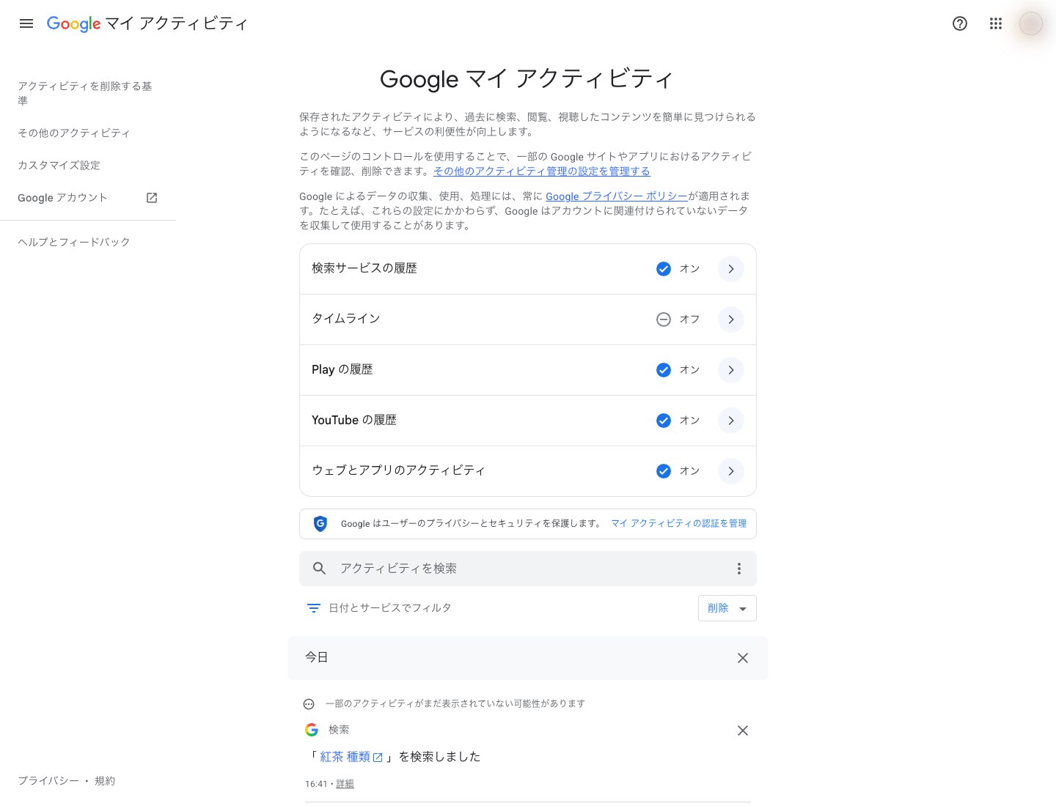Image resolution: width=1056 pixels, height=806 pixels.
Task: Toggle Play の履歴 オン status
Action: 678,370
